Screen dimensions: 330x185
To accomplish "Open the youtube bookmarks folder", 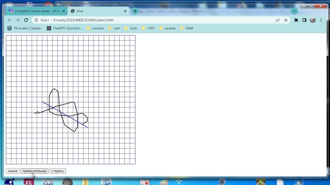I will [x=95, y=28].
